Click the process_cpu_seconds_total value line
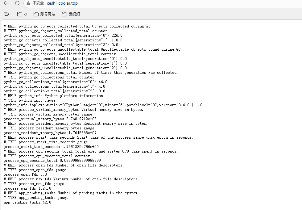The height and width of the screenshot is (210, 302). (x=52, y=161)
